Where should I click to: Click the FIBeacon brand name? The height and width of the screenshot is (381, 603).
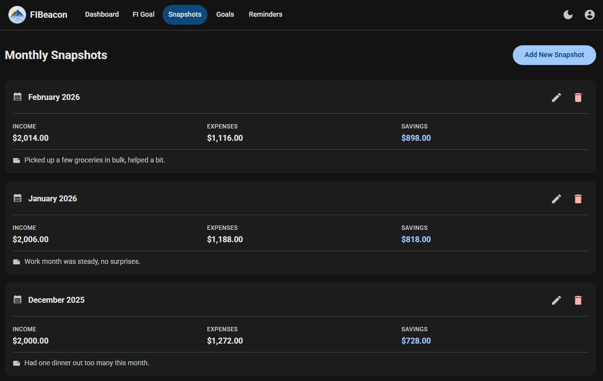[x=48, y=15]
